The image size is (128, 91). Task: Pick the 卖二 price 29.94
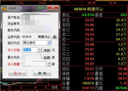(x=89, y=34)
